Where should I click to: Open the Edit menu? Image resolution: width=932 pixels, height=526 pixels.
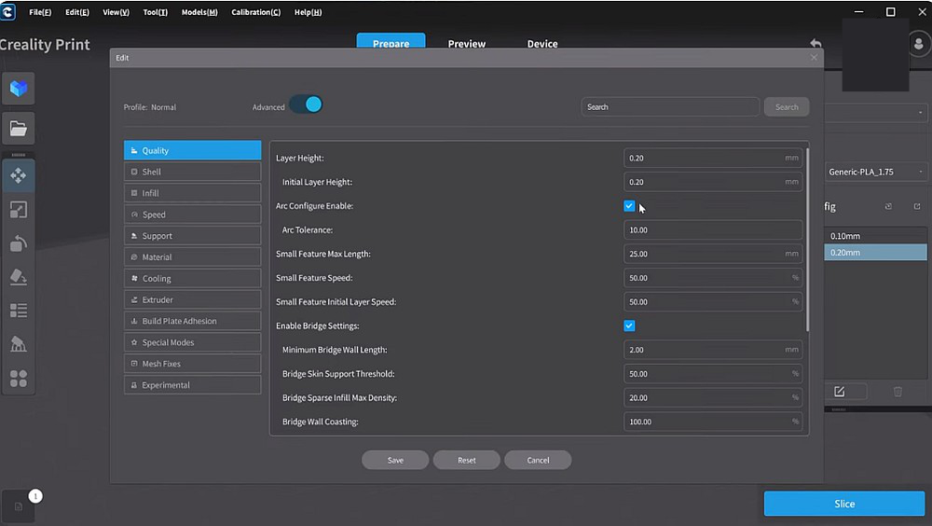click(77, 12)
